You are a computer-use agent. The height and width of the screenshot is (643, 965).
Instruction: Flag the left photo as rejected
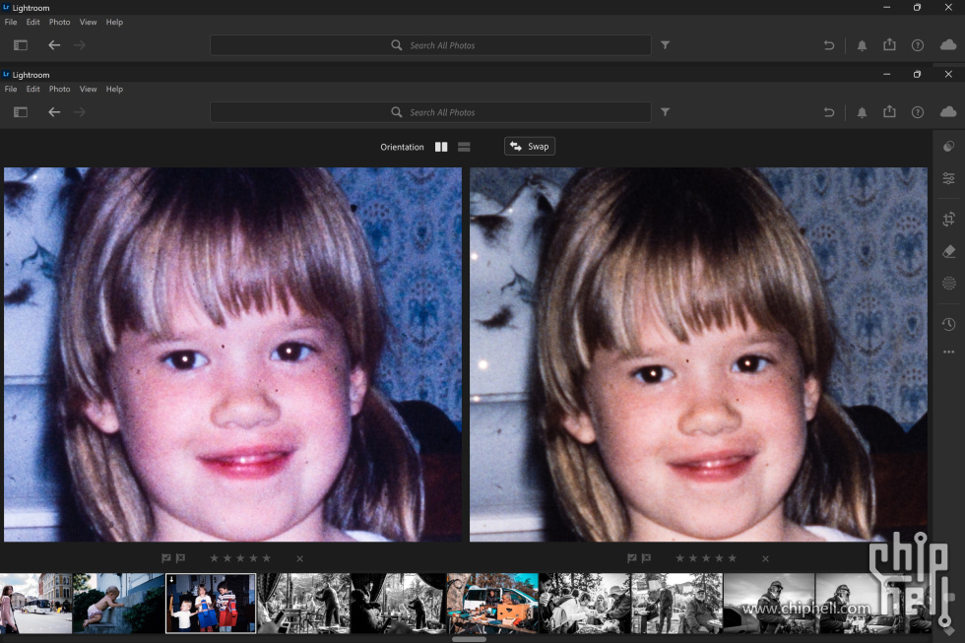[180, 558]
